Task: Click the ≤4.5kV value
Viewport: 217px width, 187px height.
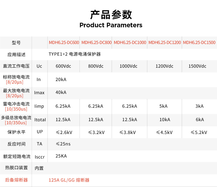Action: pyautogui.click(x=164, y=133)
